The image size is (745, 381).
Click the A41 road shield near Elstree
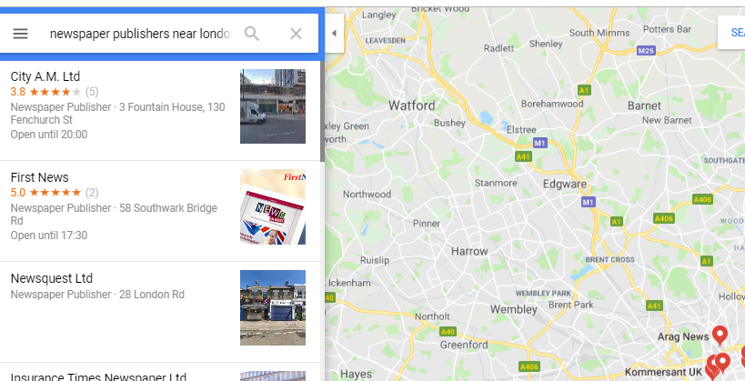(x=524, y=156)
